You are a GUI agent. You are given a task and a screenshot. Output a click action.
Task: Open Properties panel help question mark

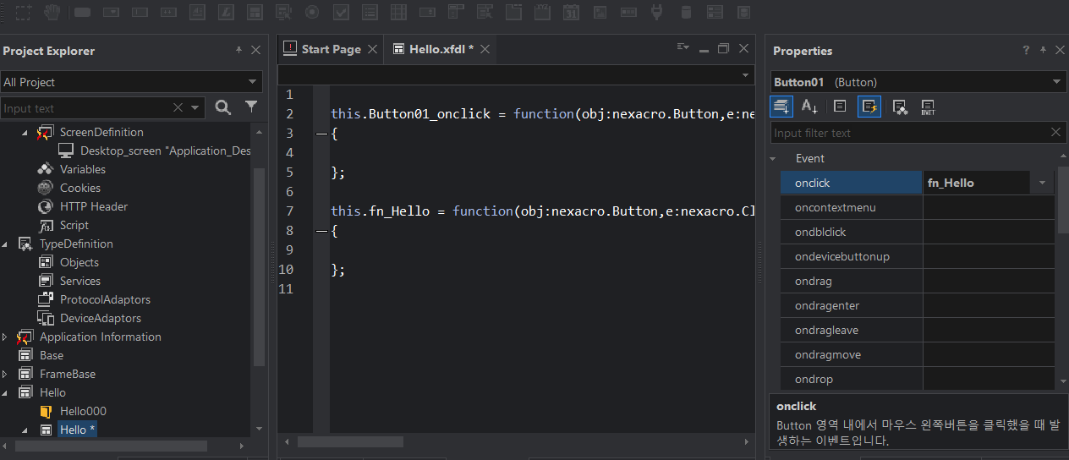tap(1027, 51)
